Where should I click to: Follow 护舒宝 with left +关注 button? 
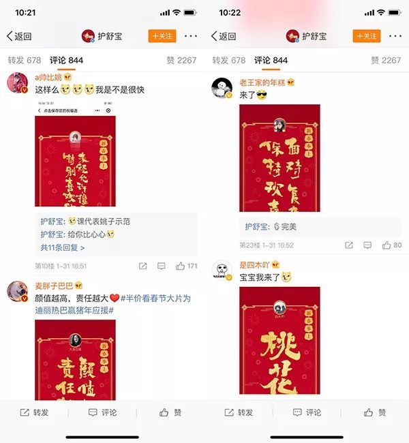tap(162, 36)
